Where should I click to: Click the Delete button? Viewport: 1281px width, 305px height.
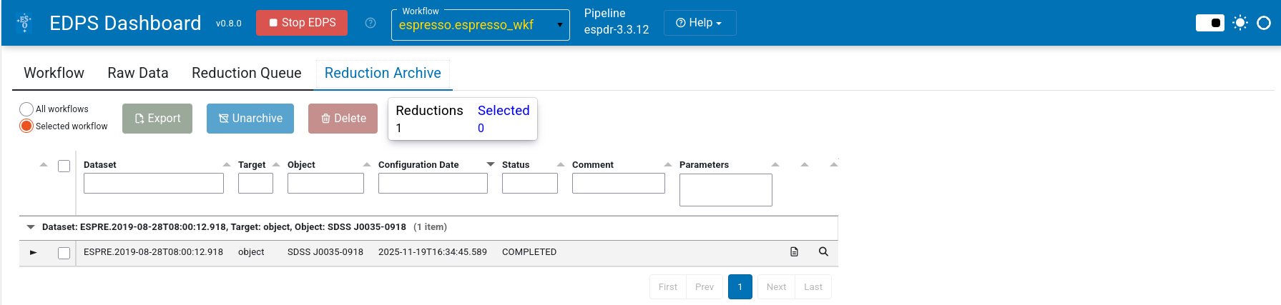click(x=343, y=119)
